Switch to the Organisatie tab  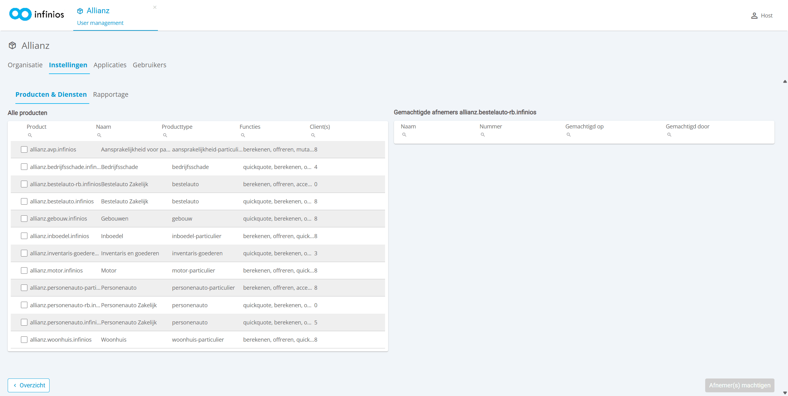pos(25,65)
